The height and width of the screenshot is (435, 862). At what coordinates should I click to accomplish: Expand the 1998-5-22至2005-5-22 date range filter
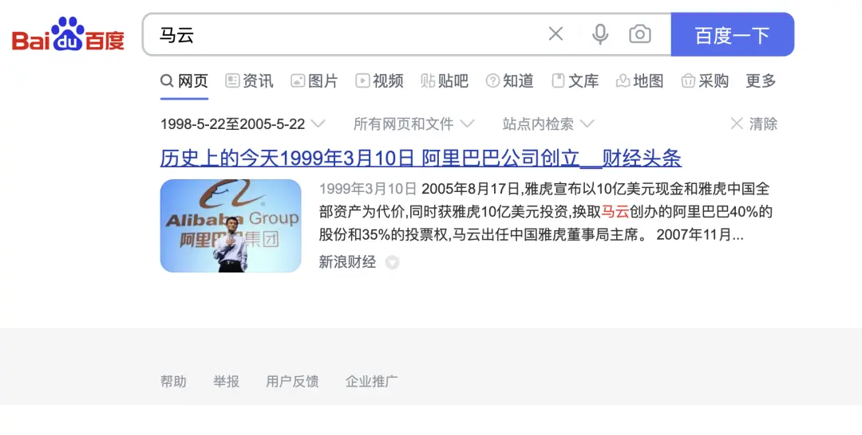(x=243, y=124)
